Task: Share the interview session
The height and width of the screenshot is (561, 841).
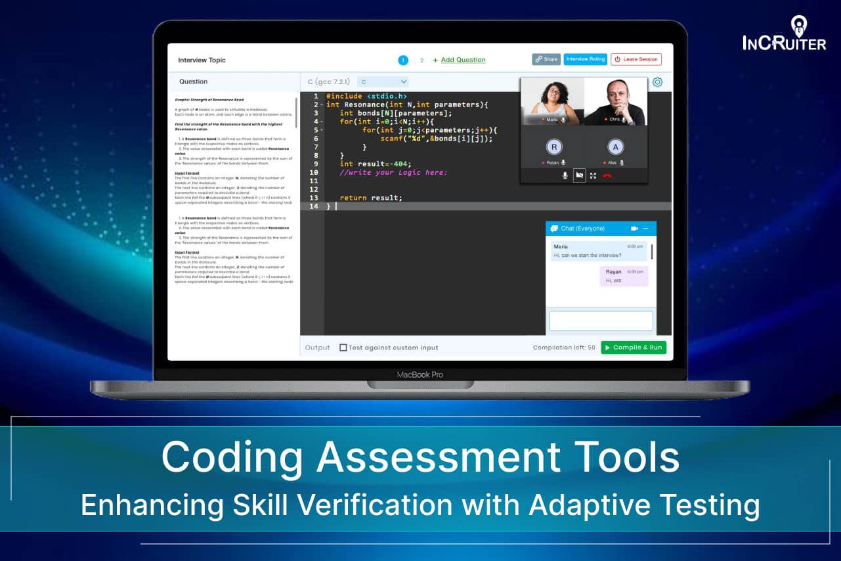Action: click(546, 59)
